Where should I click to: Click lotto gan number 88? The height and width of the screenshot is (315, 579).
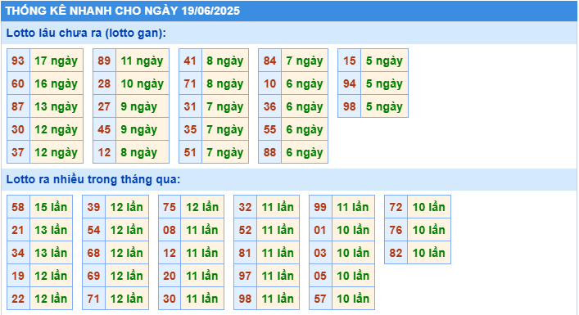pos(270,152)
